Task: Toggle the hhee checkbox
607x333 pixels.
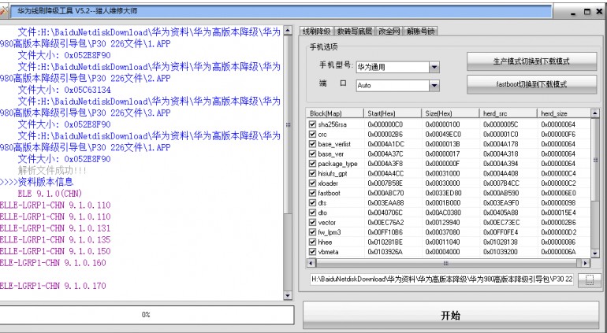Action: 312,242
